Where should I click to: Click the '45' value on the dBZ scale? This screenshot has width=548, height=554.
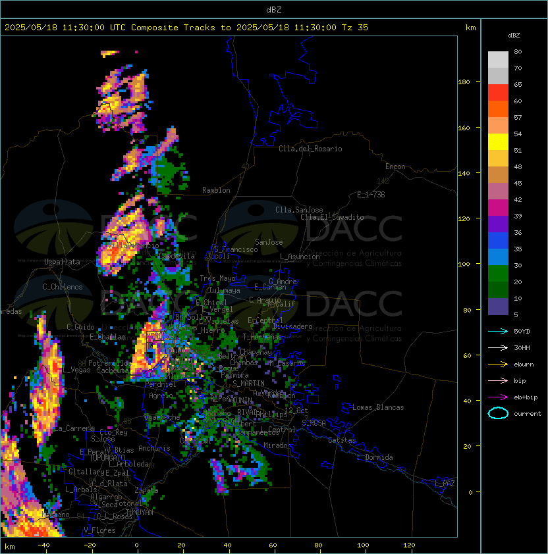[x=518, y=183]
